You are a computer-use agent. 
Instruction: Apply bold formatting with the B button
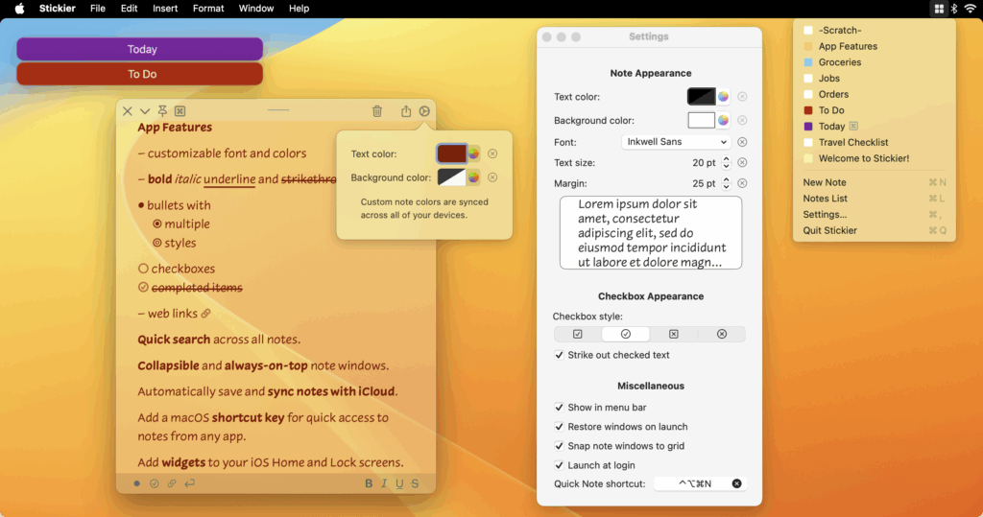pos(369,483)
